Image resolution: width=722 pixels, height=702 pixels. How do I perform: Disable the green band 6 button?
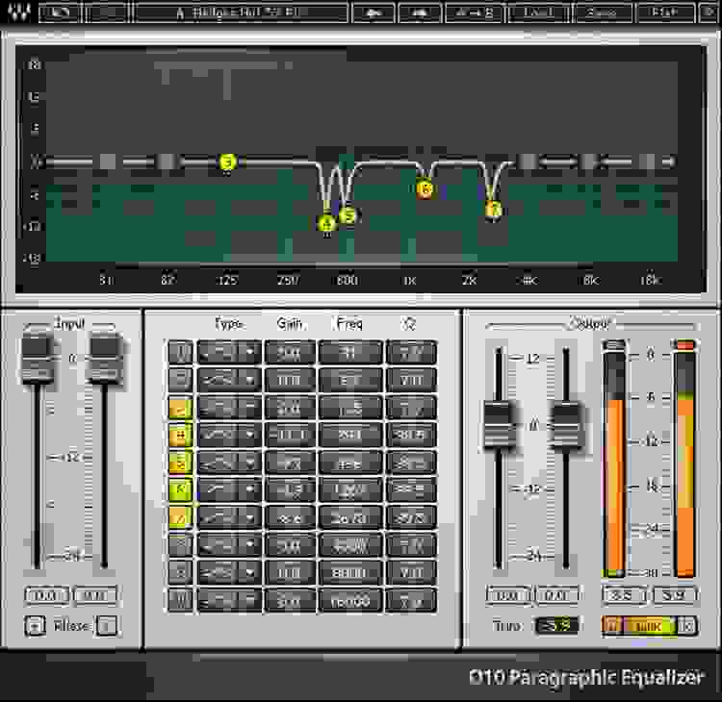181,490
